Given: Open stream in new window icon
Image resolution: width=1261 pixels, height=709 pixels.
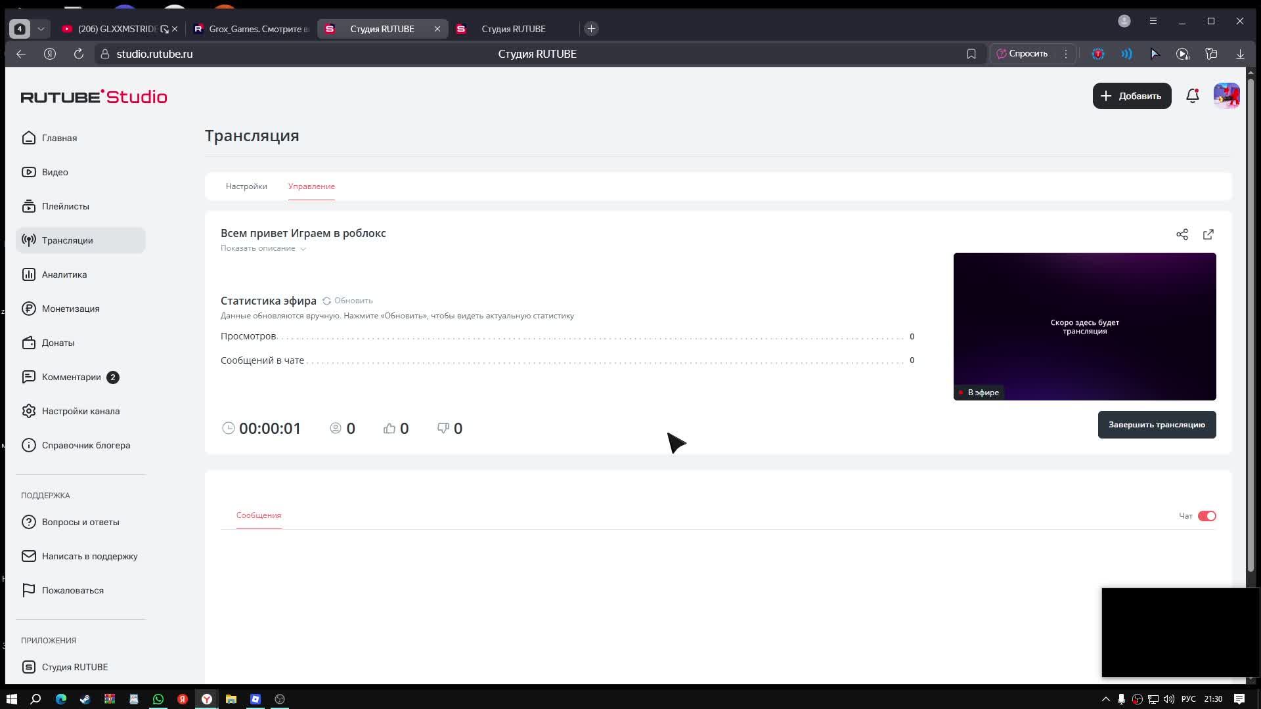Looking at the screenshot, I should (x=1208, y=234).
